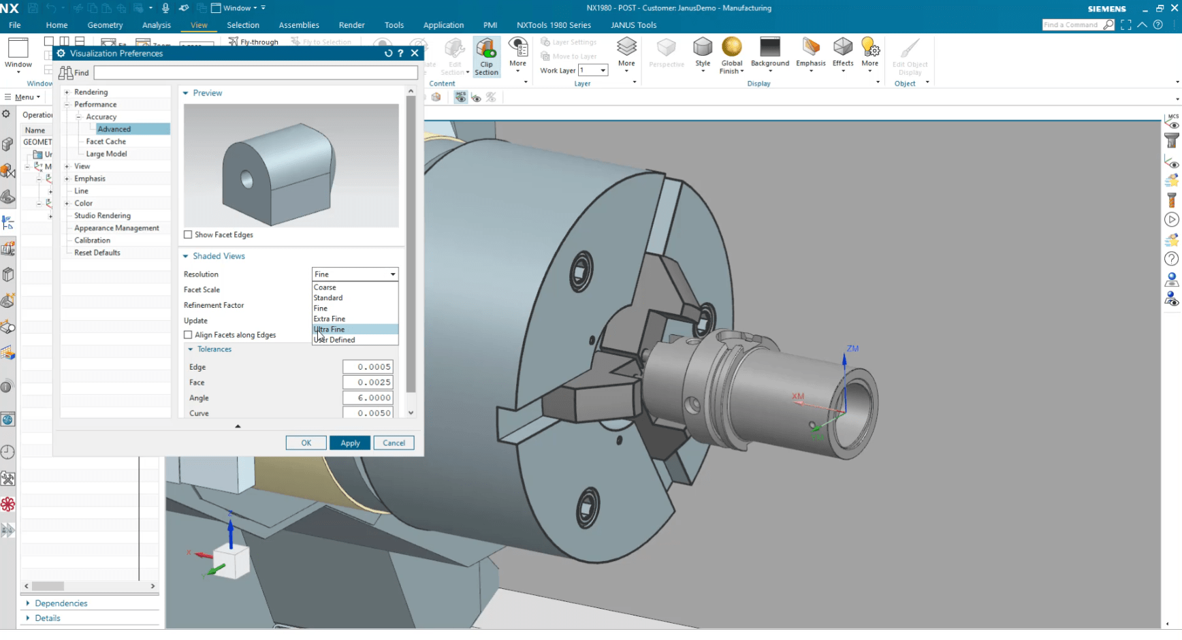Click the Apply button
Image resolution: width=1182 pixels, height=640 pixels.
(350, 443)
